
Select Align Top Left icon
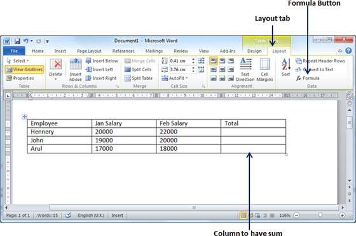click(214, 60)
